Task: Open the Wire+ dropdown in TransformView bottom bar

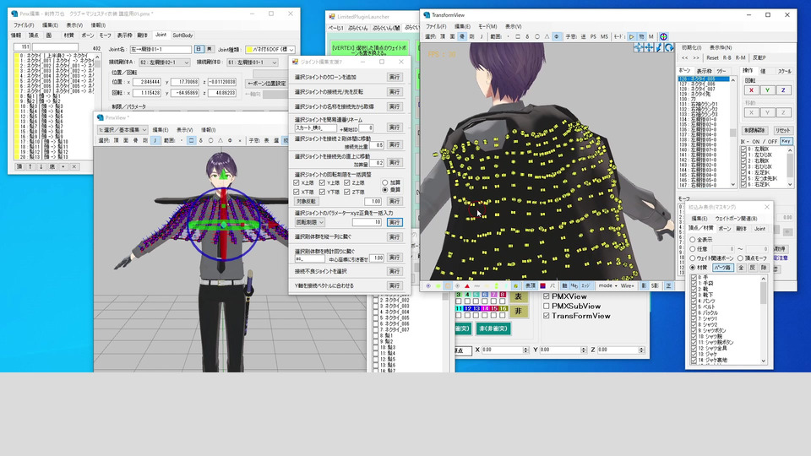Action: [x=628, y=286]
